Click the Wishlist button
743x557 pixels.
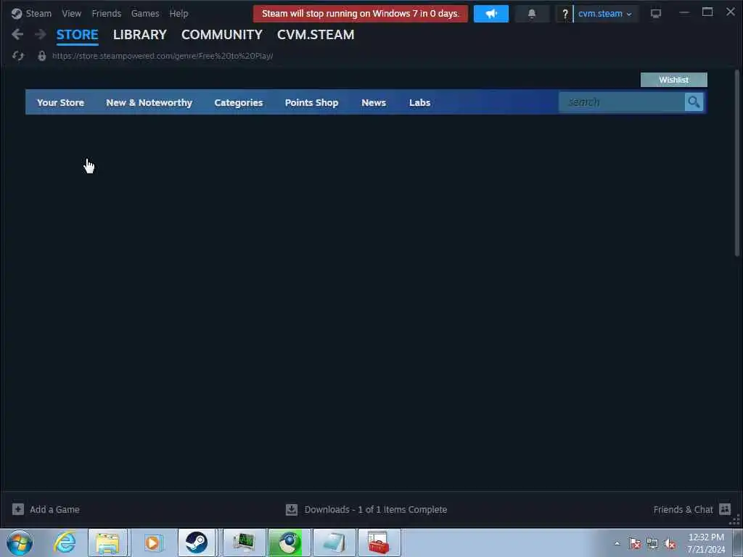[673, 80]
